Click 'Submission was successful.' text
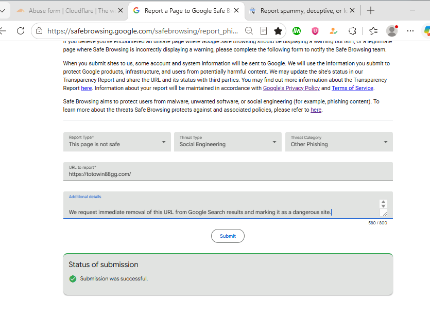This screenshot has height=318, width=430. click(114, 278)
